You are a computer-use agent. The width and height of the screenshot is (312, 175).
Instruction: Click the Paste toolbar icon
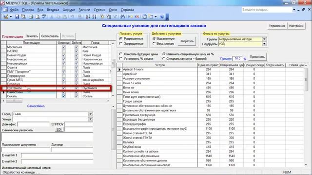[x=65, y=17]
